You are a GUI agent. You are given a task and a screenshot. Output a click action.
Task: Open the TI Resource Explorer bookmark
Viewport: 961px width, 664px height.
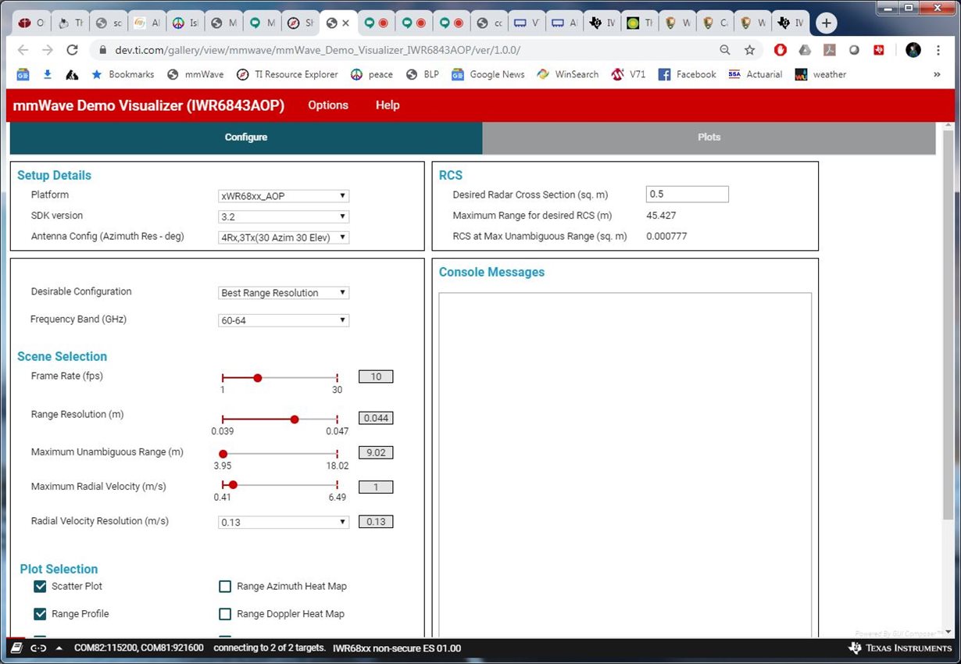tap(287, 74)
